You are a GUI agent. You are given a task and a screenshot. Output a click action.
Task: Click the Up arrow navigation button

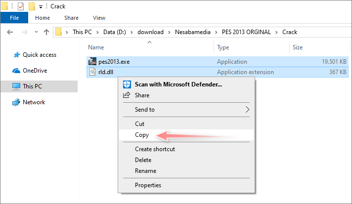[x=46, y=32]
